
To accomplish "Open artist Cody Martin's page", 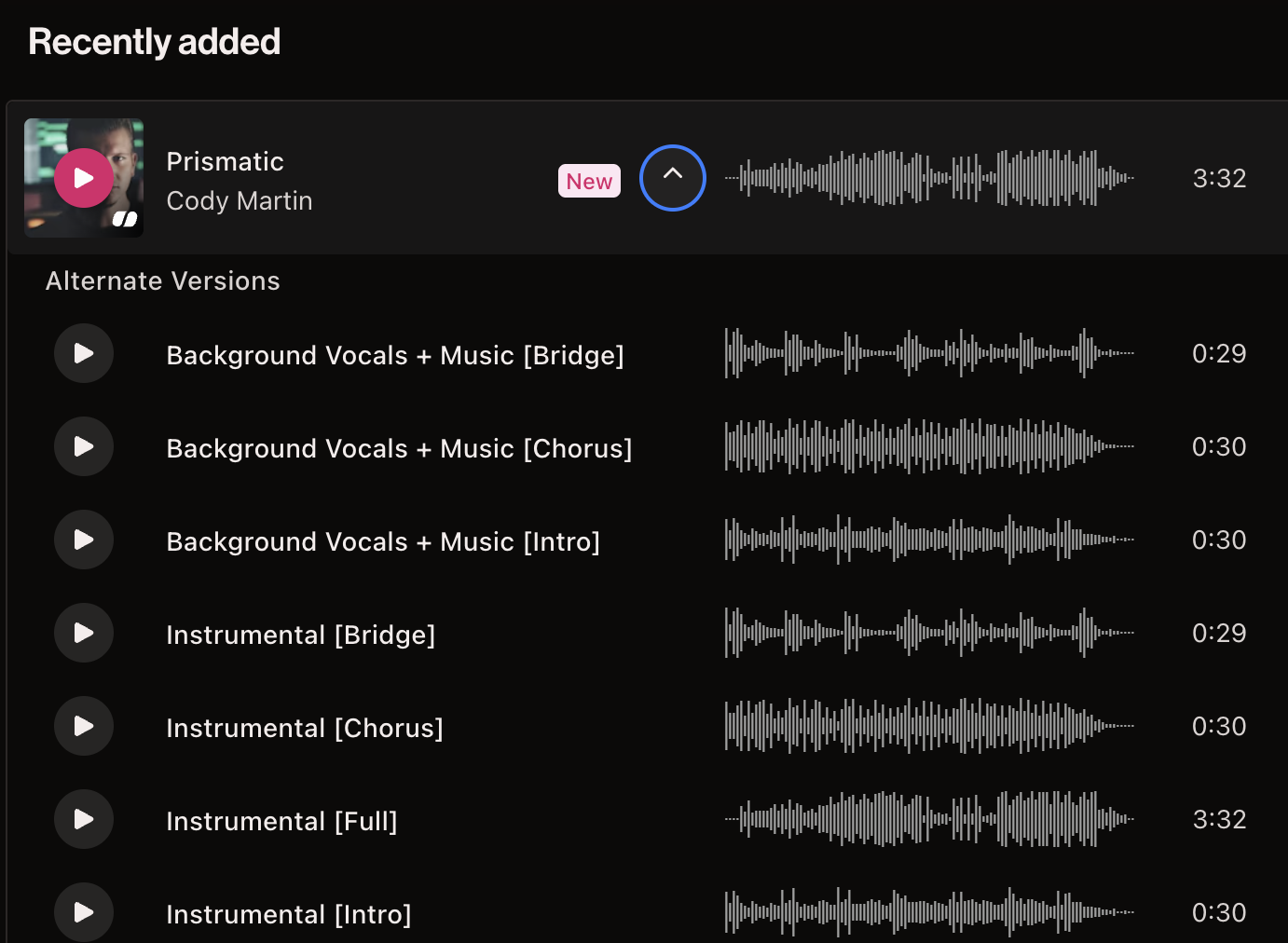I will pos(240,200).
